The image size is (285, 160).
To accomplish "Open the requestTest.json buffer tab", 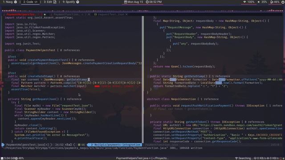I will coord(111,14).
